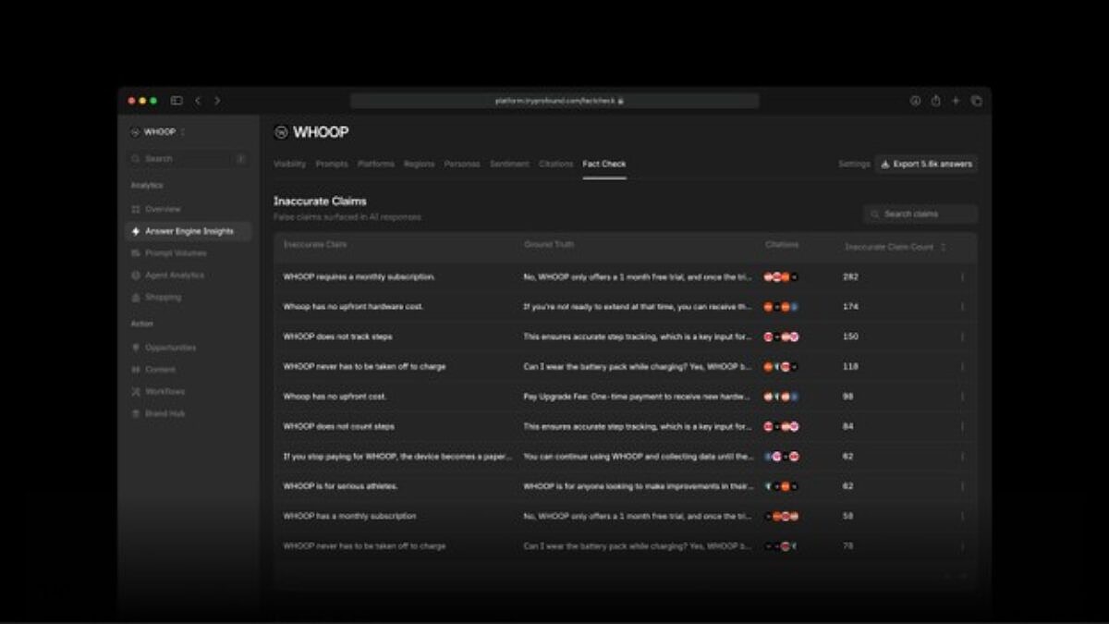Screen dimensions: 1109x624
Task: Switch to the Prompts tab
Action: click(x=332, y=164)
